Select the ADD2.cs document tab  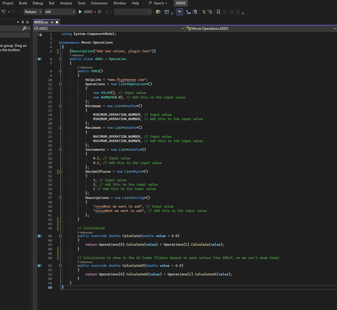click(x=41, y=22)
